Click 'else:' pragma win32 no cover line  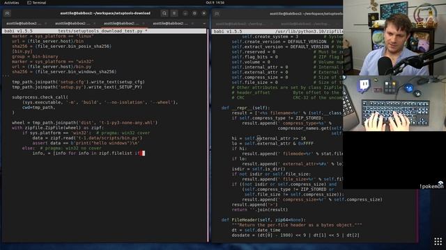[62, 148]
